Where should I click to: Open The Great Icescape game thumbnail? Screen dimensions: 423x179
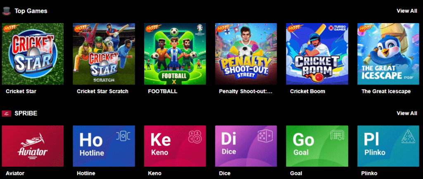[x=388, y=54]
